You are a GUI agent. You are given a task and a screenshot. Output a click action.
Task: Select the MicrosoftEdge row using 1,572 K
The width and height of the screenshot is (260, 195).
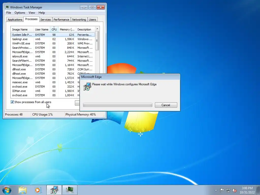tap(45, 78)
